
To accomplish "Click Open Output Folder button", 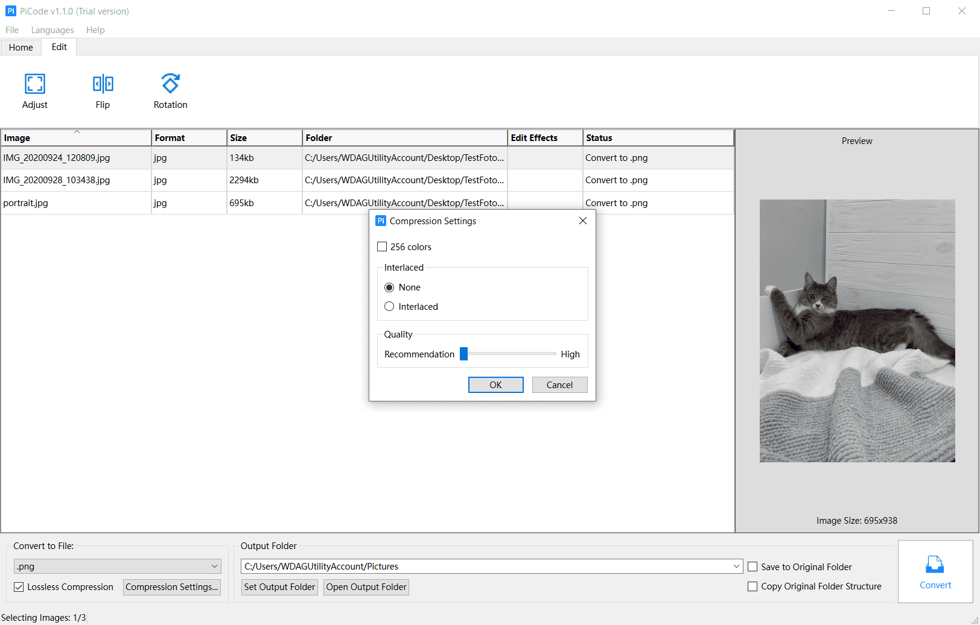I will click(x=366, y=587).
